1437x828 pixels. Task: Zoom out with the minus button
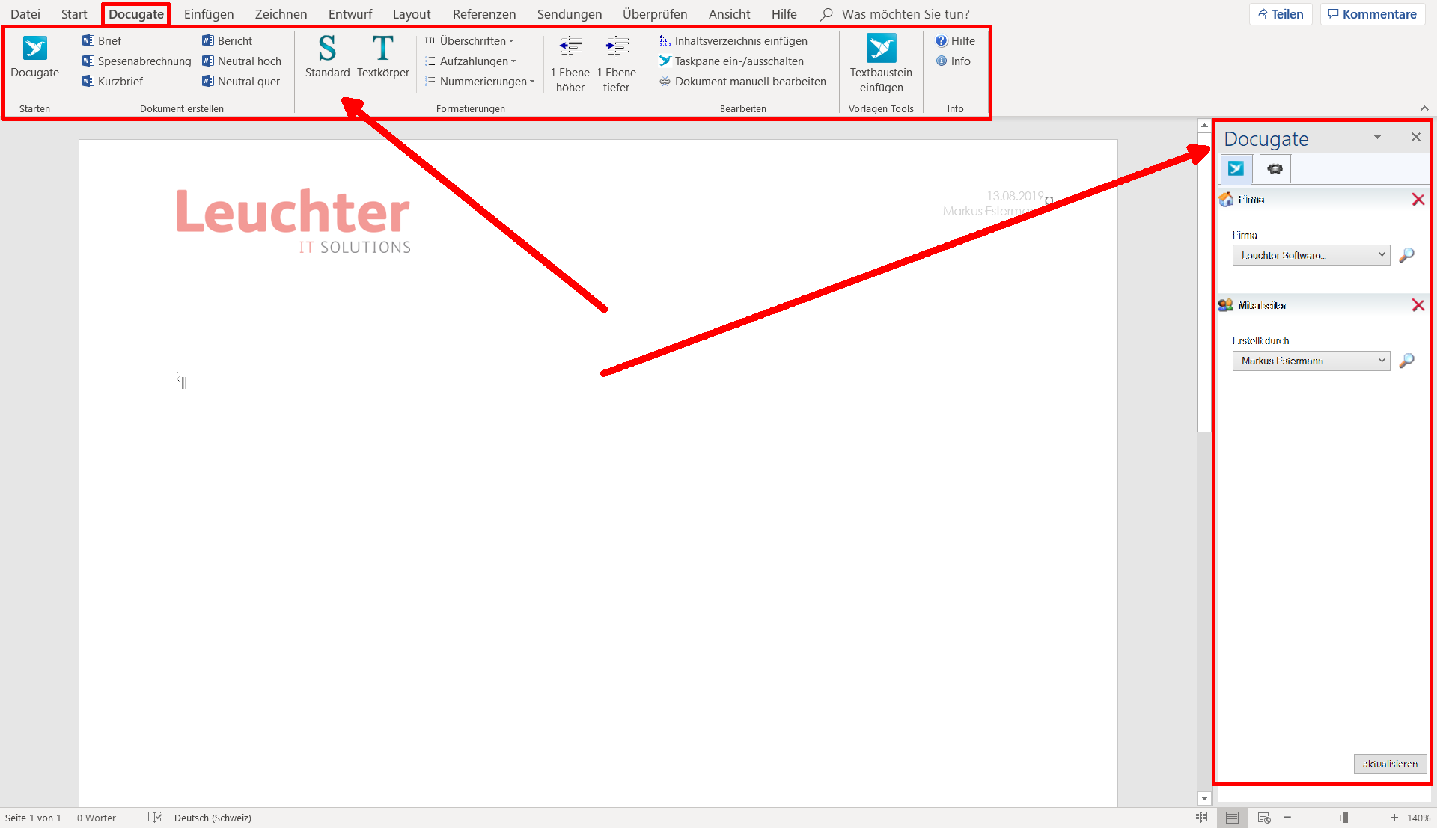pyautogui.click(x=1287, y=818)
